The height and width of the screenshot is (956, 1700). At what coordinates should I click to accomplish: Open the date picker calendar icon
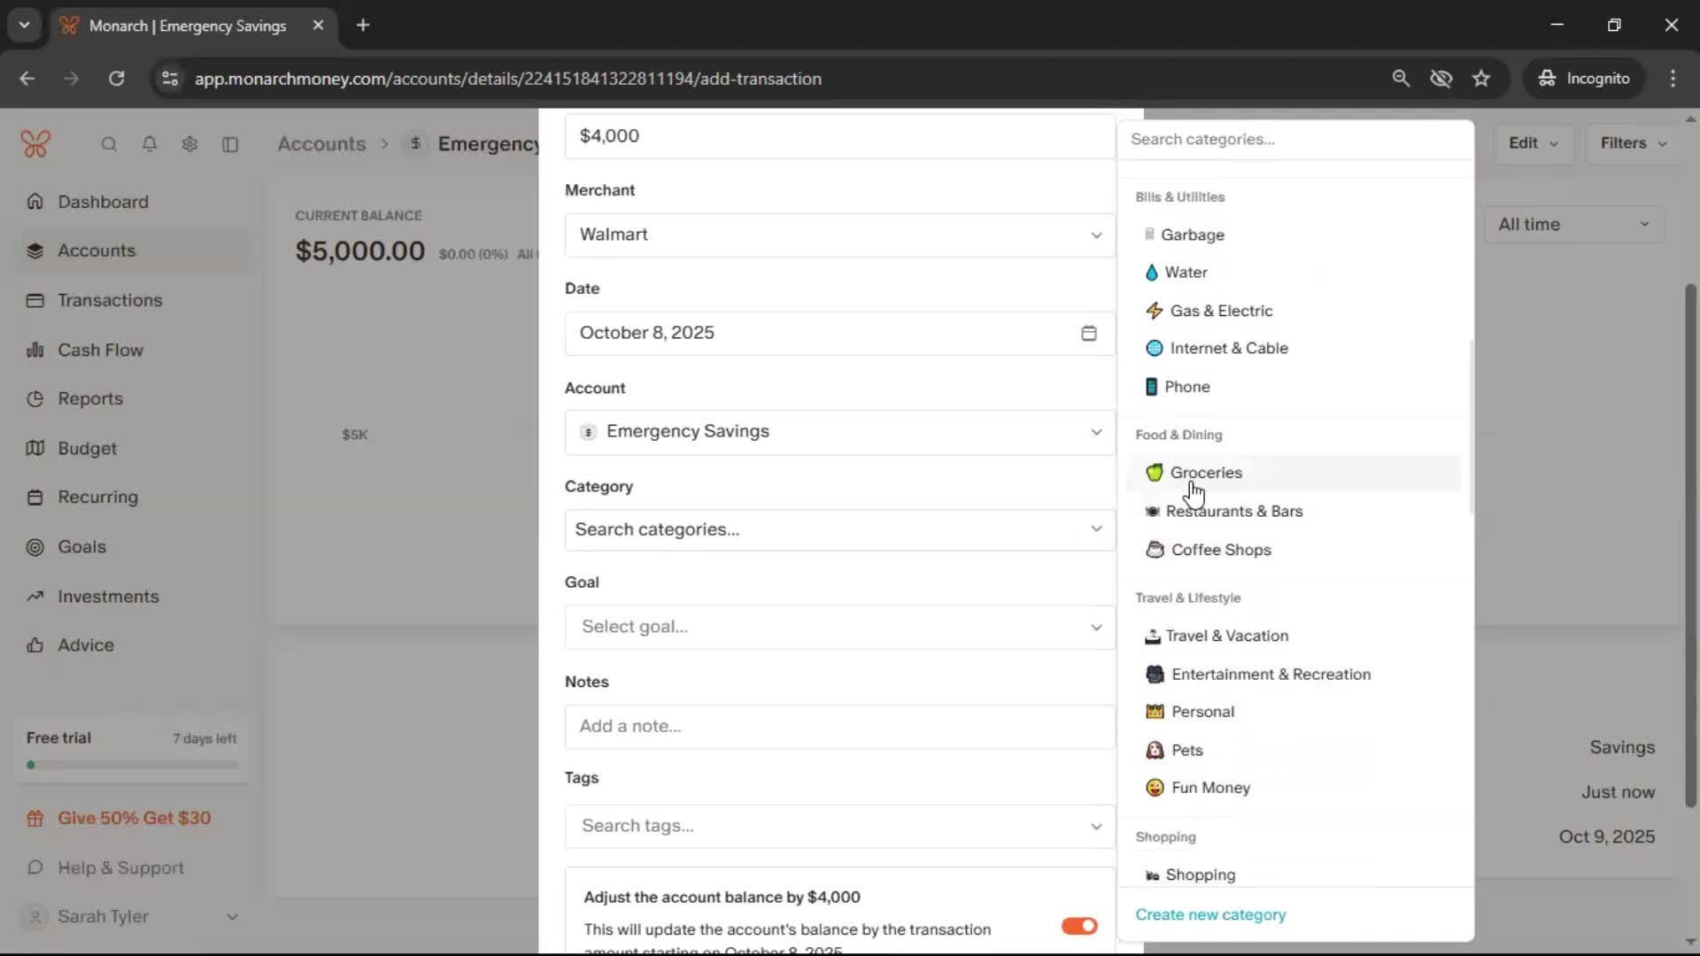point(1088,334)
